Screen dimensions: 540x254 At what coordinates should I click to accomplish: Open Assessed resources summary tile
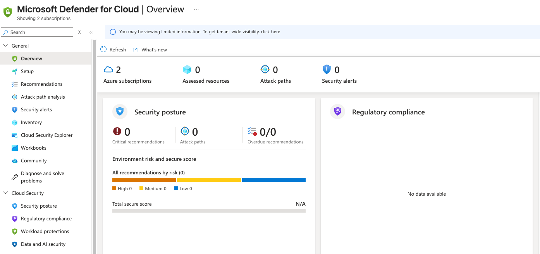[x=206, y=75]
